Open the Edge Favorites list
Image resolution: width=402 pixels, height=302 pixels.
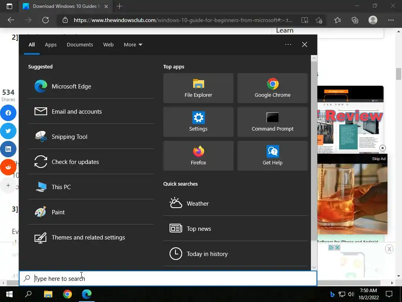click(x=338, y=20)
